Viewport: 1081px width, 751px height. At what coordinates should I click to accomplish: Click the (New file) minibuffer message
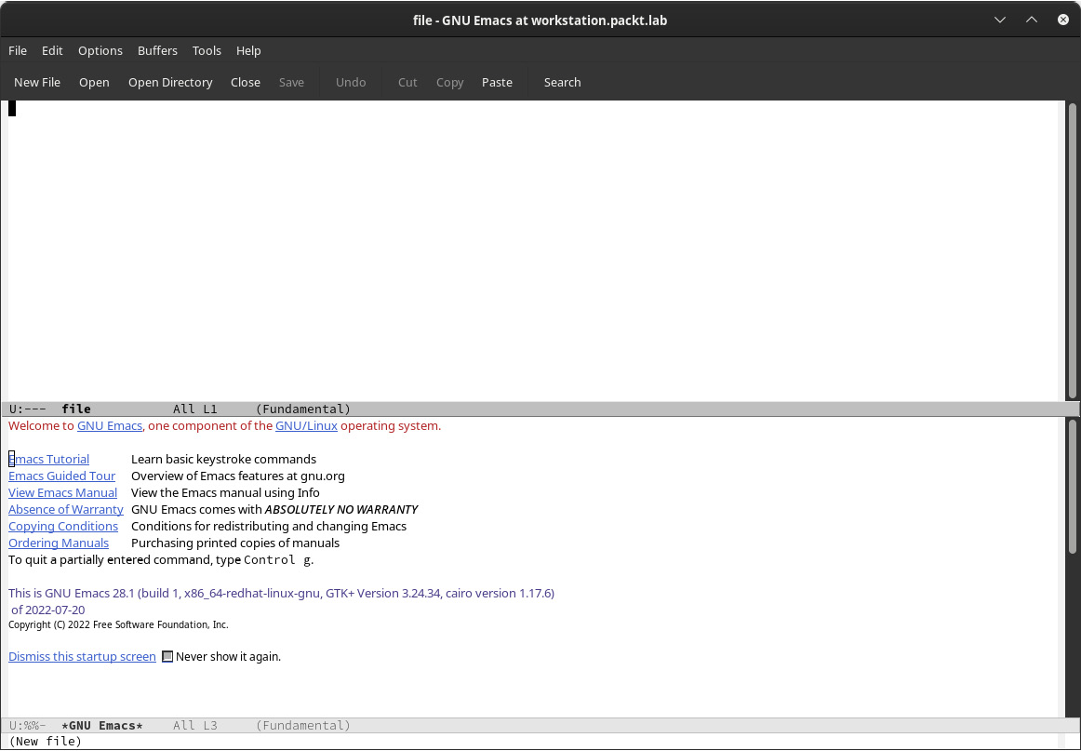(x=45, y=742)
